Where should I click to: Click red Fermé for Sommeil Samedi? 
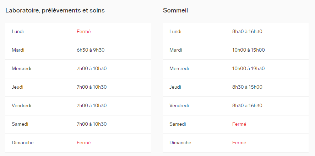pyautogui.click(x=239, y=124)
